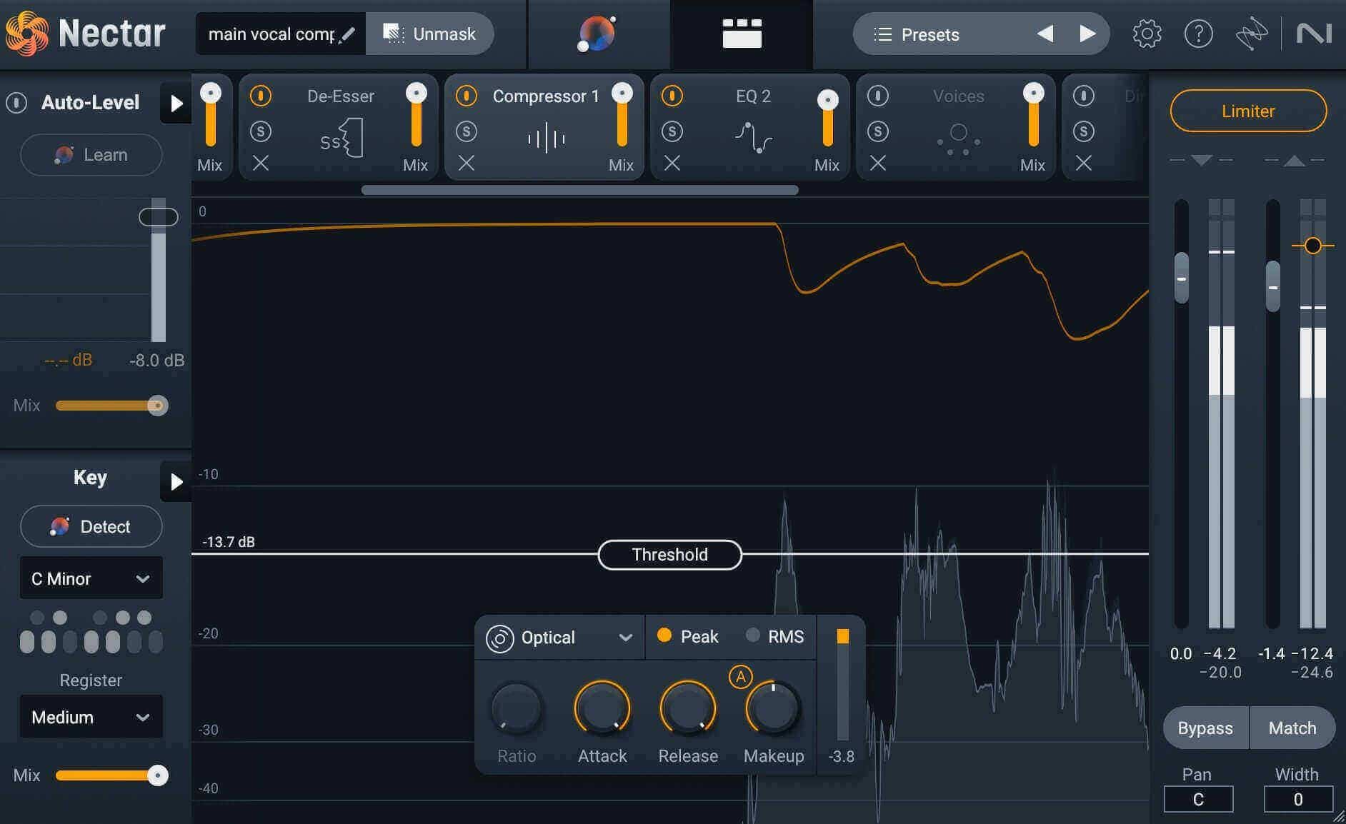Click the Unmask button
Viewport: 1346px width, 824px height.
(x=429, y=34)
